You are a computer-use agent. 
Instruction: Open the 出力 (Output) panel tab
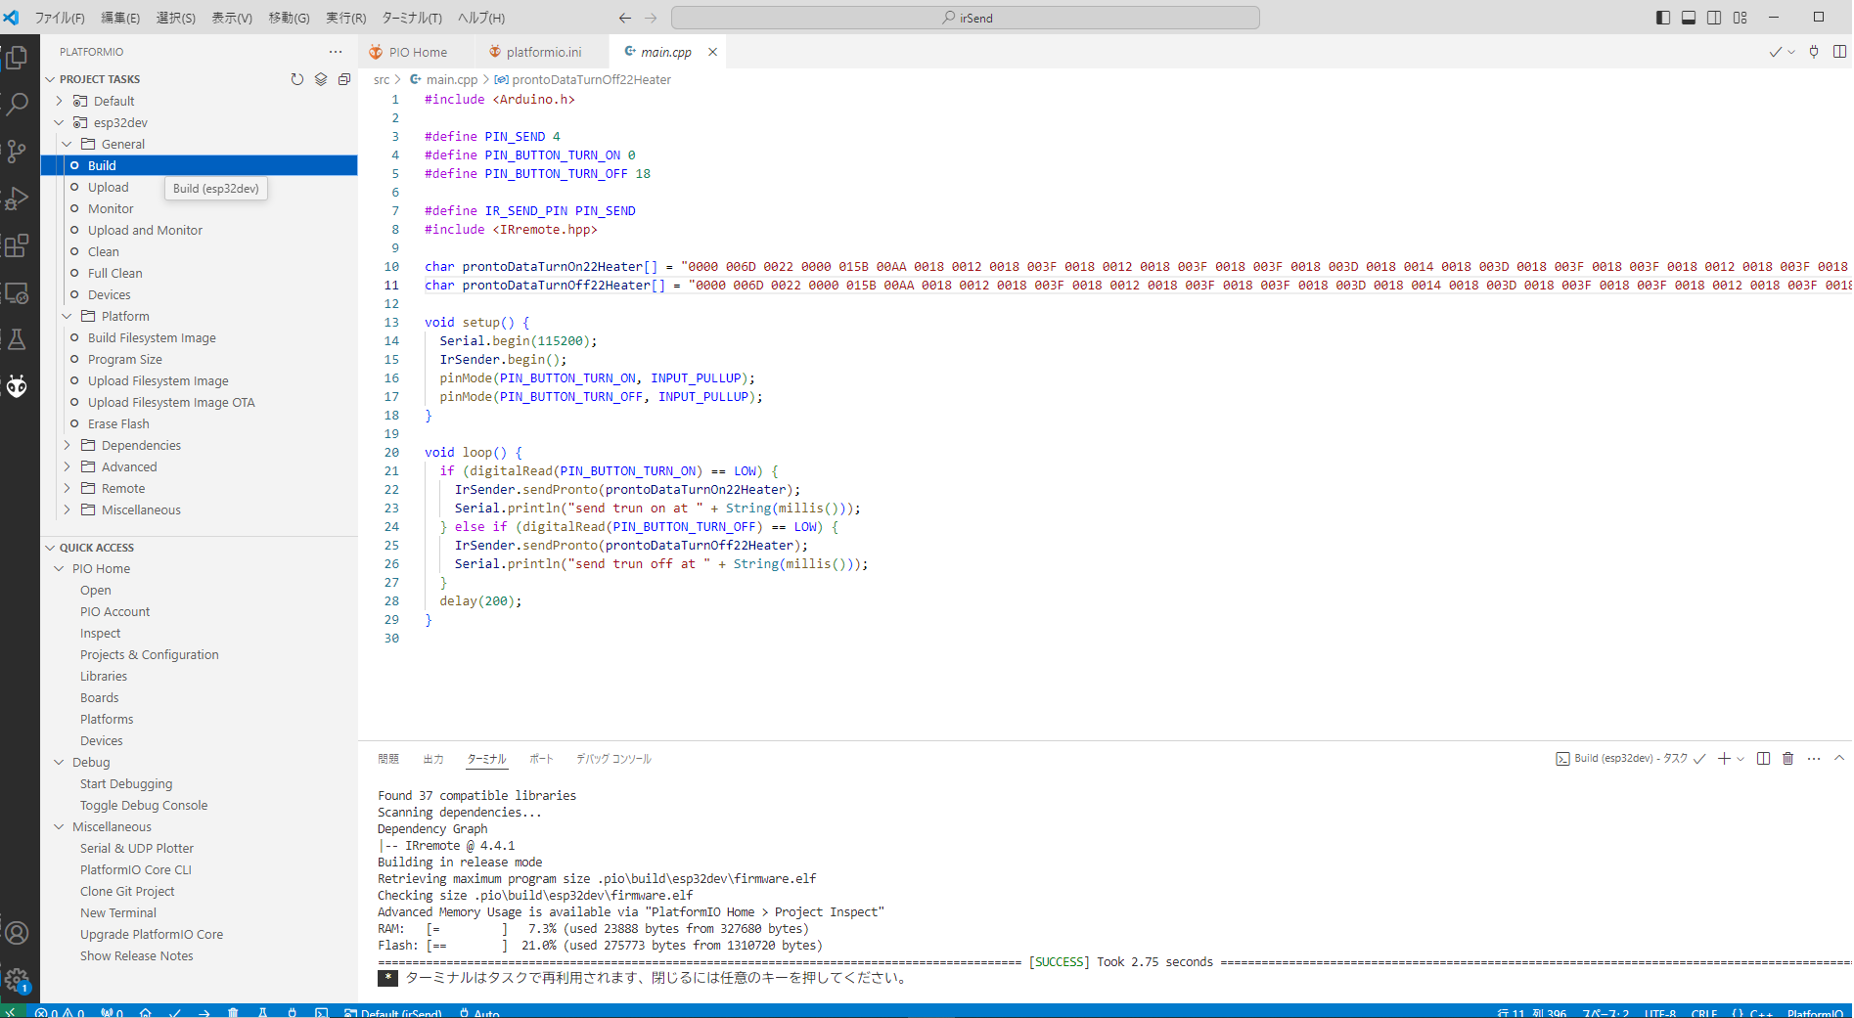[x=433, y=759]
